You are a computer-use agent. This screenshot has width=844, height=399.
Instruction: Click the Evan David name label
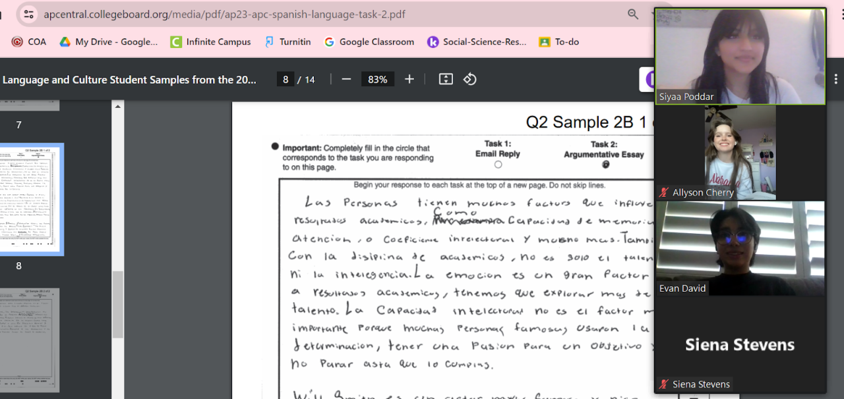[x=682, y=288]
